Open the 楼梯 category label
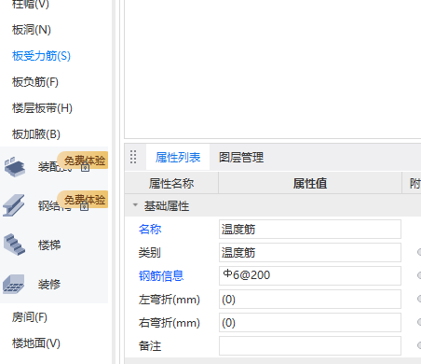The height and width of the screenshot is (364, 421). click(49, 245)
